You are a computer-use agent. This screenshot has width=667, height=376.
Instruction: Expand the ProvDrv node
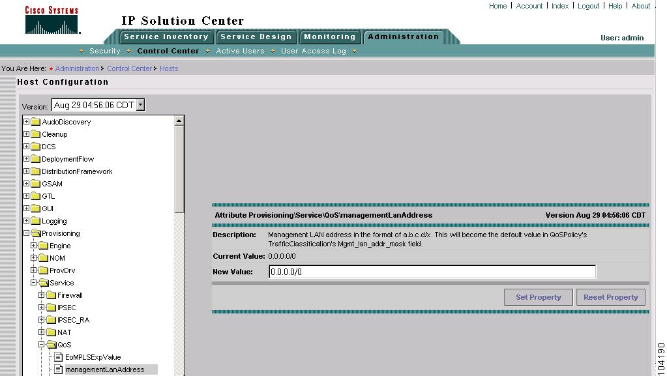34,270
